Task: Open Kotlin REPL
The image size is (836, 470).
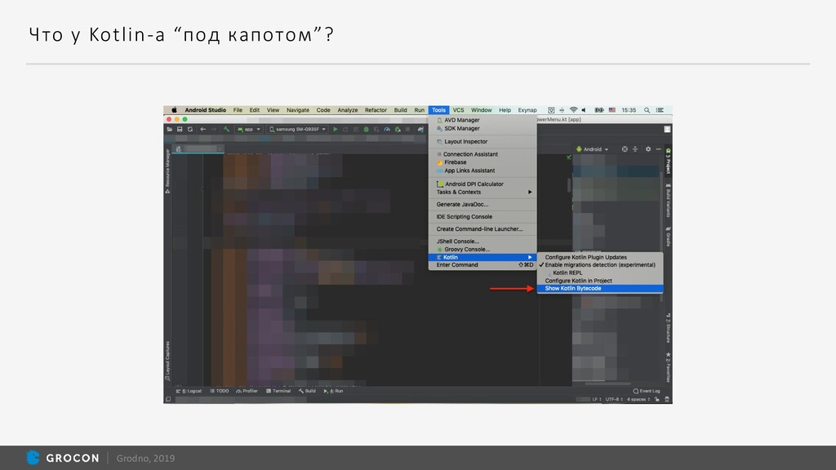Action: (x=600, y=273)
